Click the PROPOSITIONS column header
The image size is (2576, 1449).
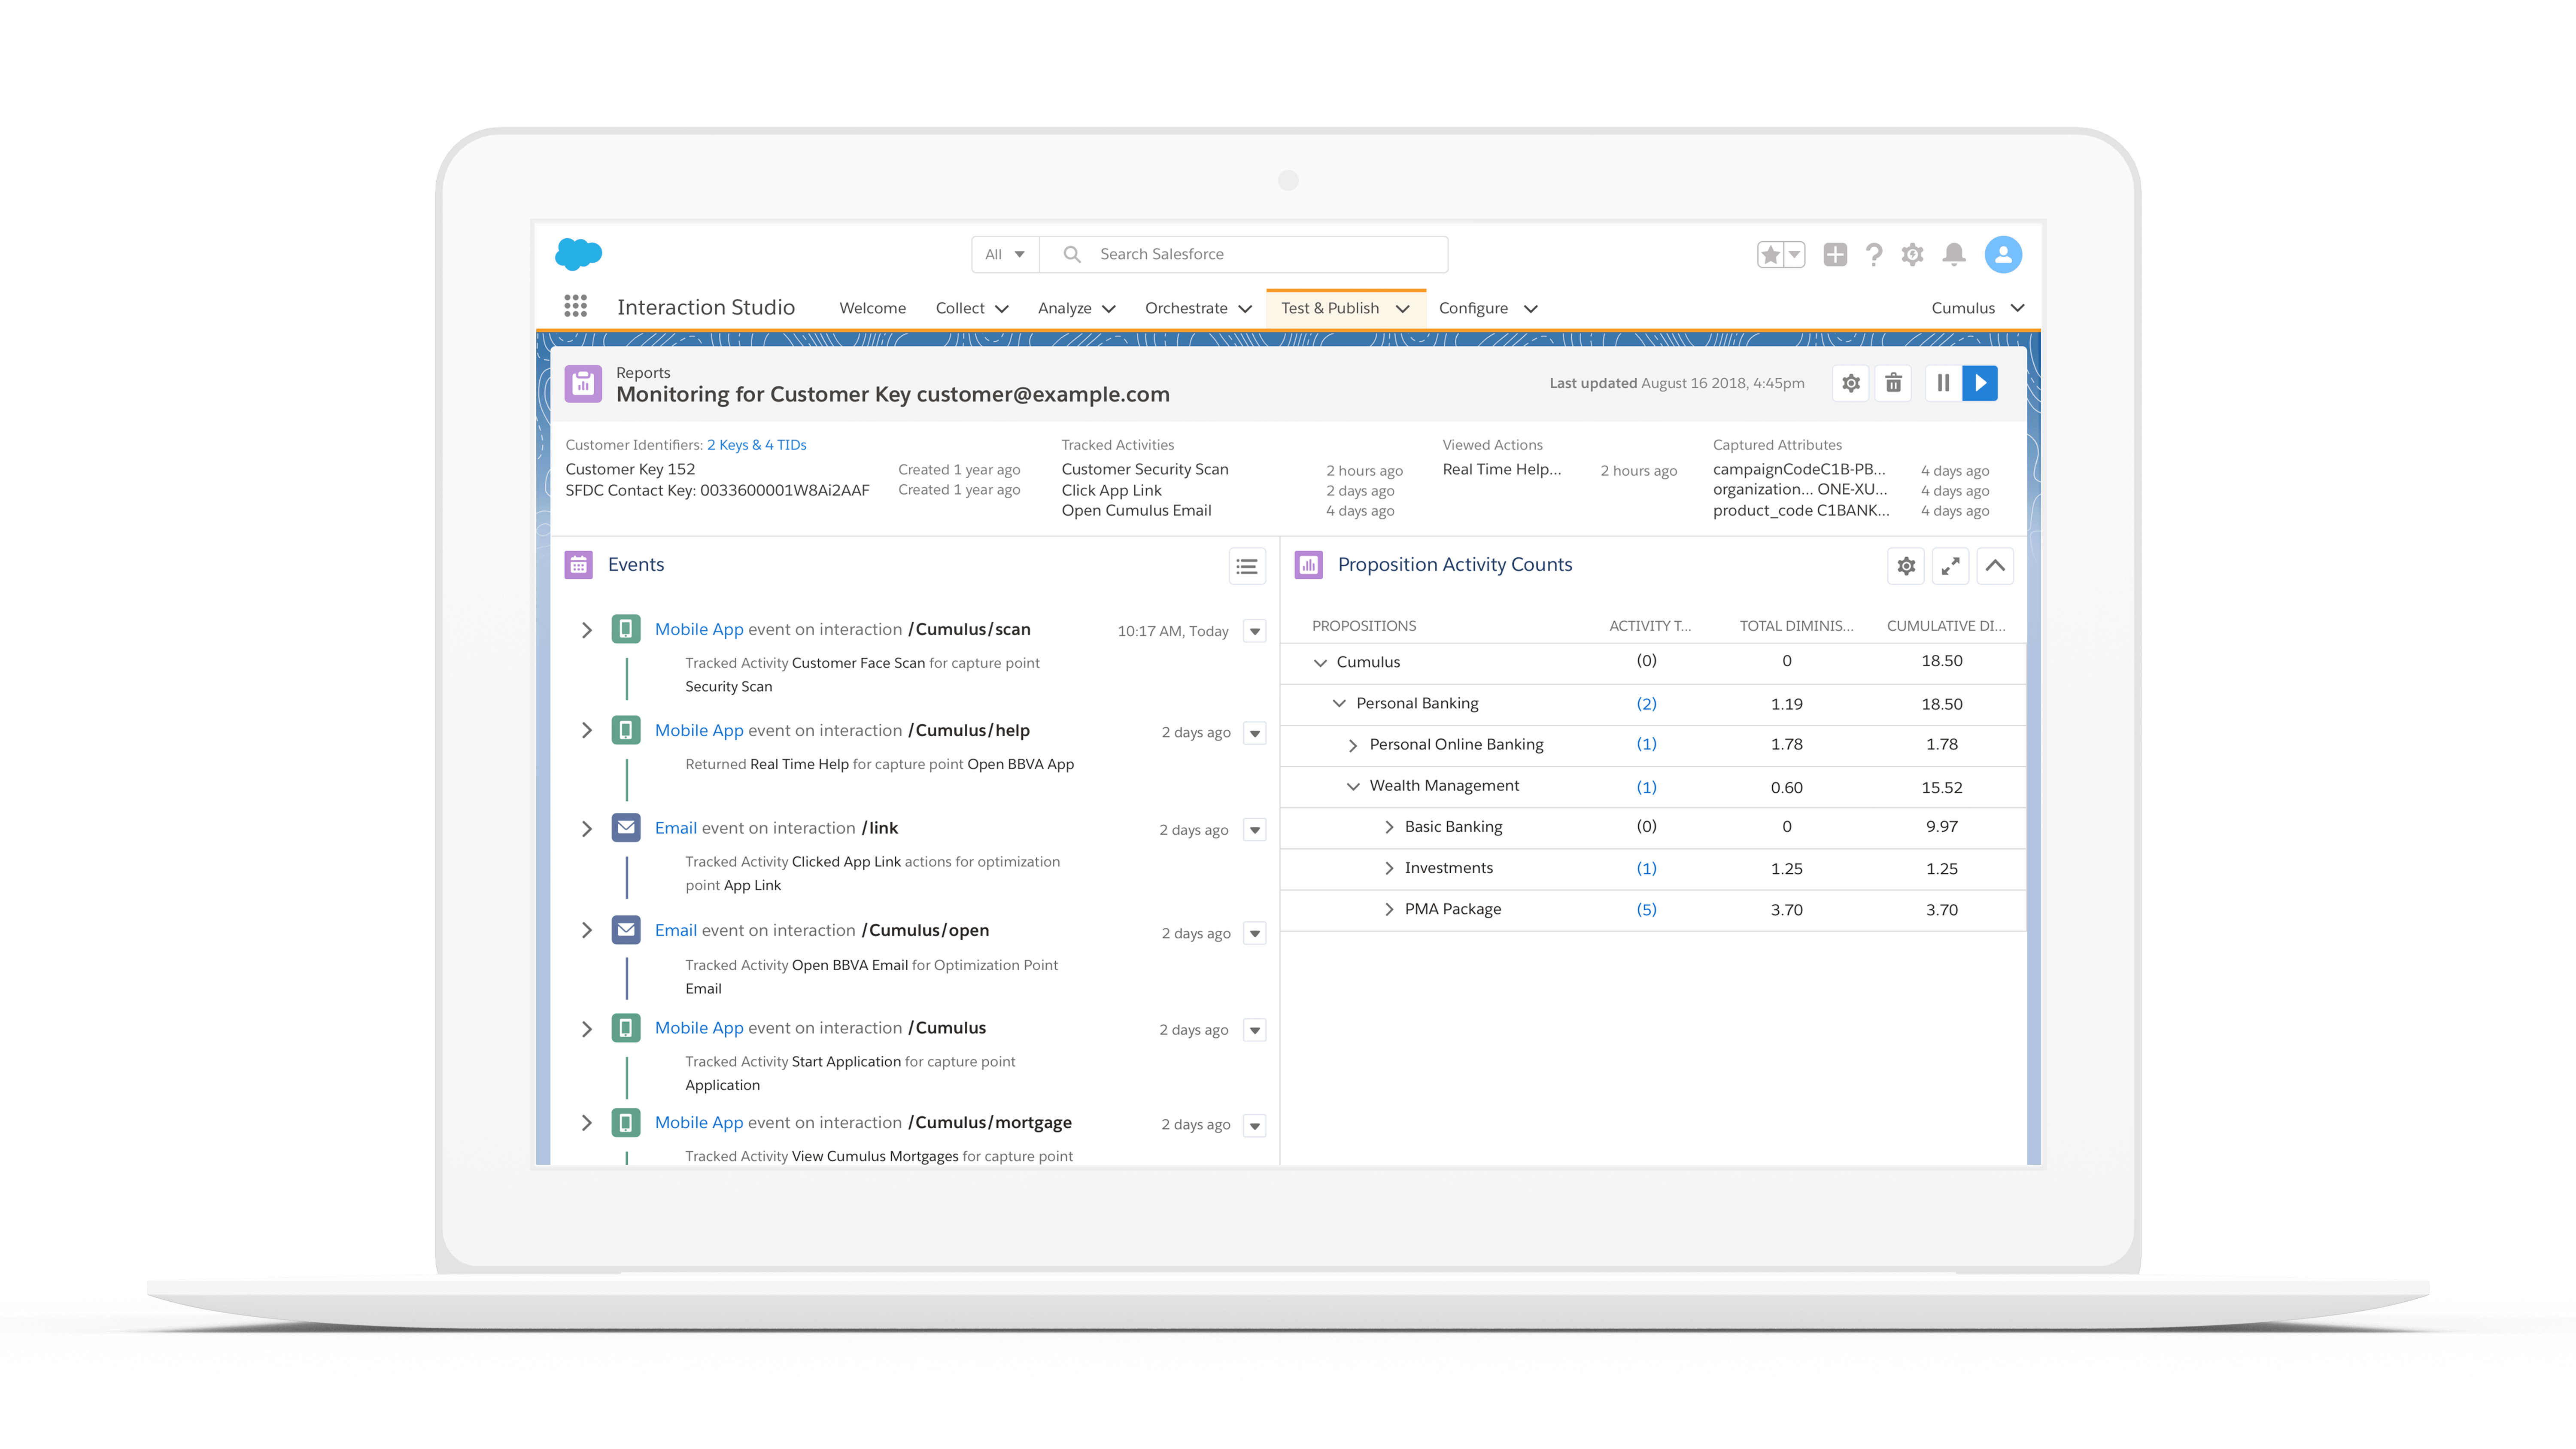tap(1364, 626)
